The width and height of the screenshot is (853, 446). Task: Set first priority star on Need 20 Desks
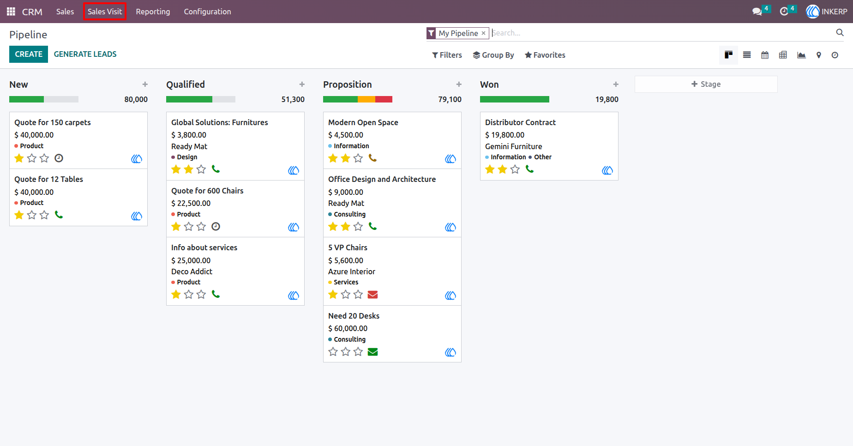[333, 352]
